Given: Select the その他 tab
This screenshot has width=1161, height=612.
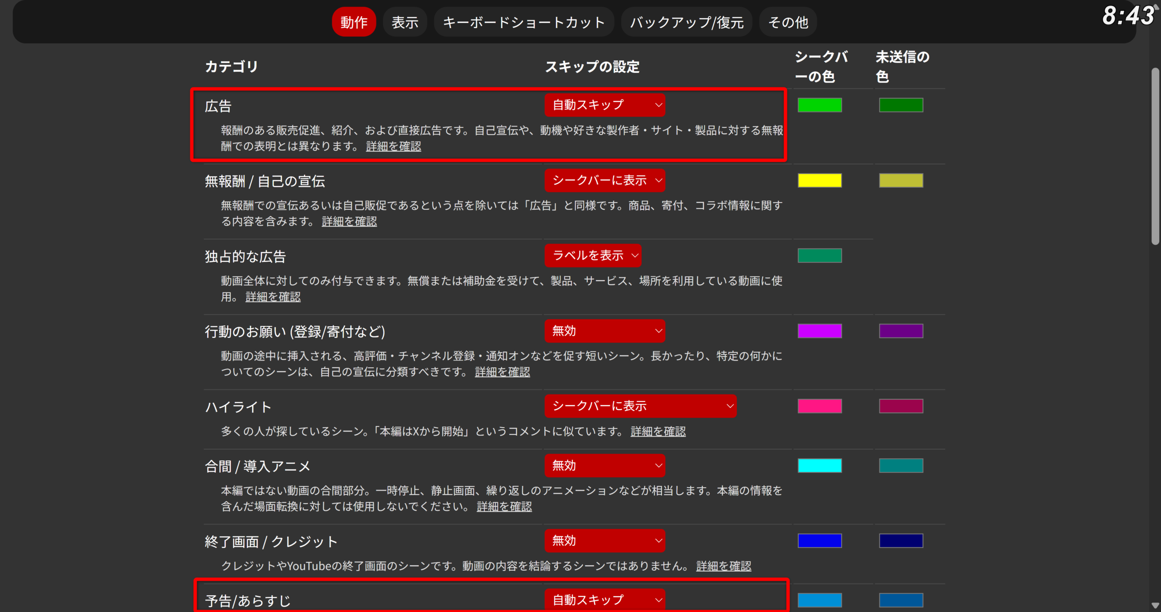Looking at the screenshot, I should (x=788, y=22).
